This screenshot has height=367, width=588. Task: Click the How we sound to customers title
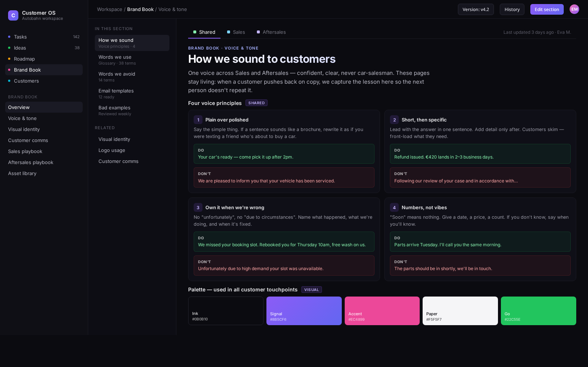(x=262, y=59)
